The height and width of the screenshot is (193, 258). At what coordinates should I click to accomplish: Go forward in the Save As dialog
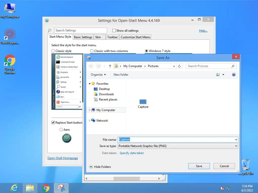pos(98,66)
